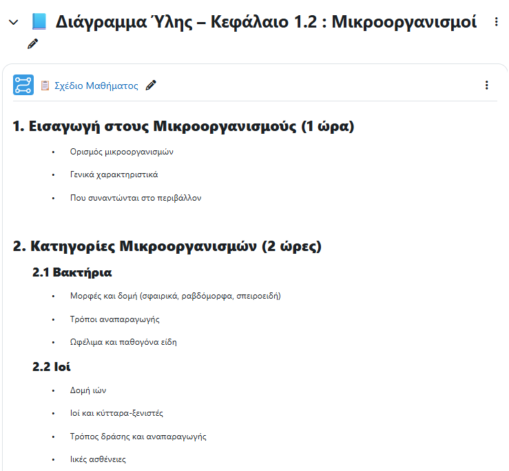Click the blue book icon in section title
509x471 pixels.
click(x=39, y=22)
